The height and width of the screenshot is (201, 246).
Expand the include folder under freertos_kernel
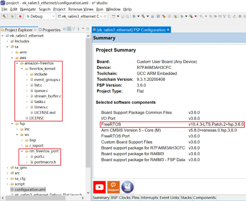click(x=27, y=74)
